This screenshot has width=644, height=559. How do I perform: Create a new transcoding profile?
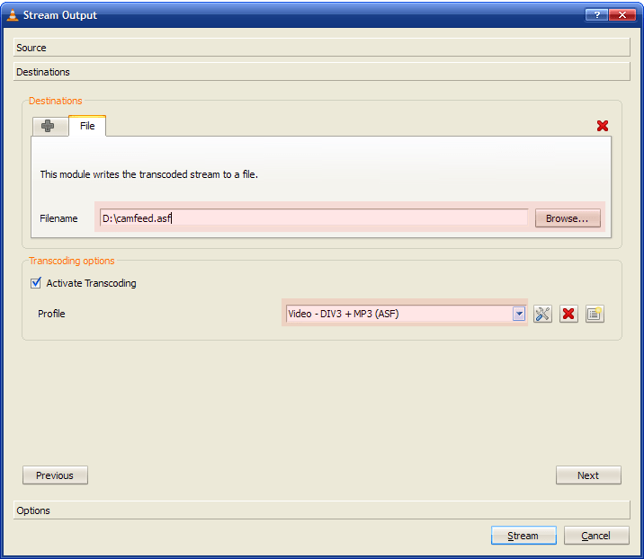click(595, 314)
